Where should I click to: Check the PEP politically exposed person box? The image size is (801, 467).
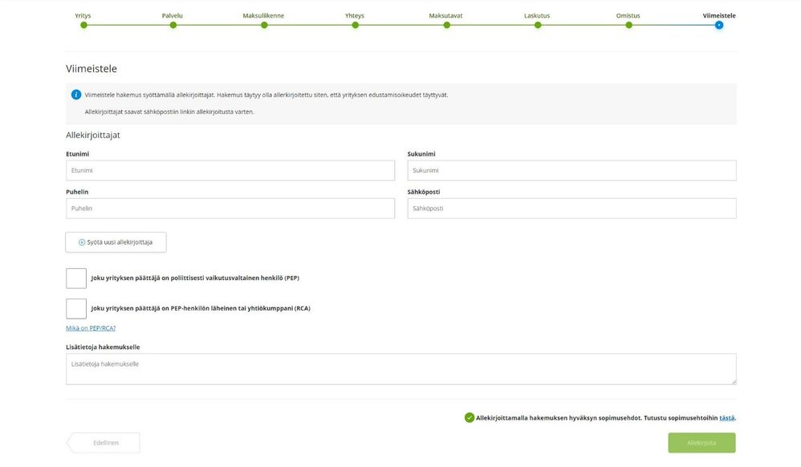pyautogui.click(x=76, y=278)
